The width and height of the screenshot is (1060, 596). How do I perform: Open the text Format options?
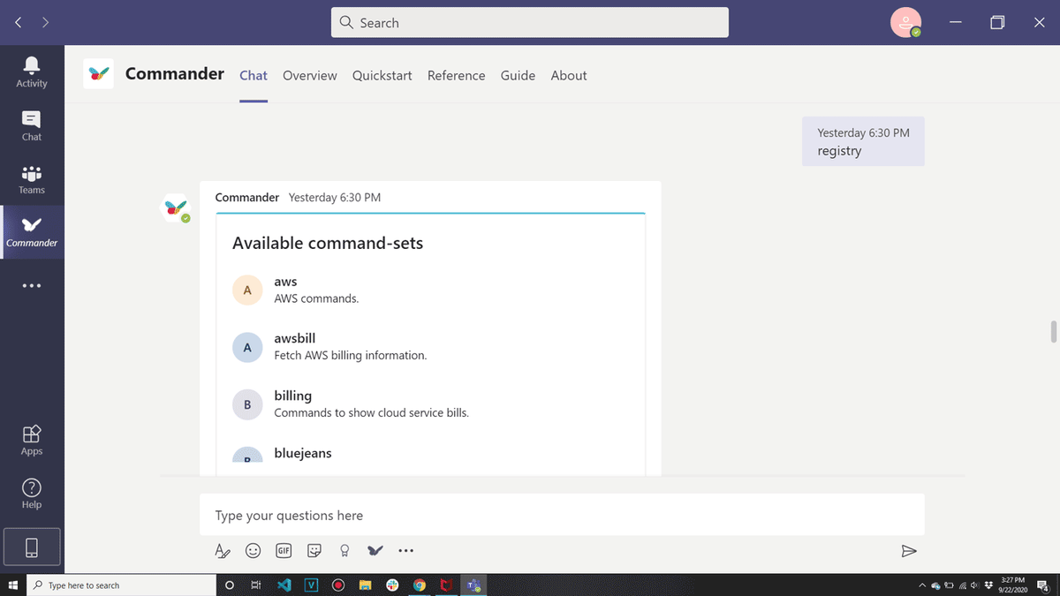coord(223,551)
